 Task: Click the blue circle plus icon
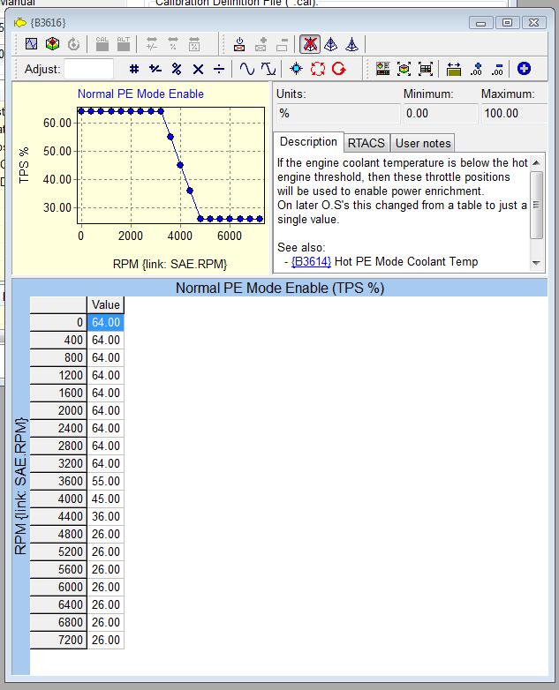[524, 69]
